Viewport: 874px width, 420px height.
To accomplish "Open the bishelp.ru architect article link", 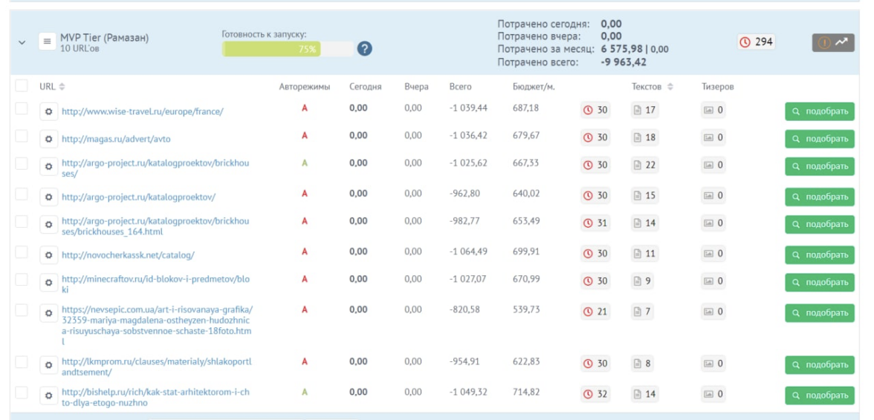I will (x=155, y=397).
